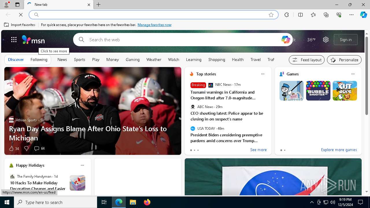Click Import favorites
Image resolution: width=370 pixels, height=208 pixels.
20,25
